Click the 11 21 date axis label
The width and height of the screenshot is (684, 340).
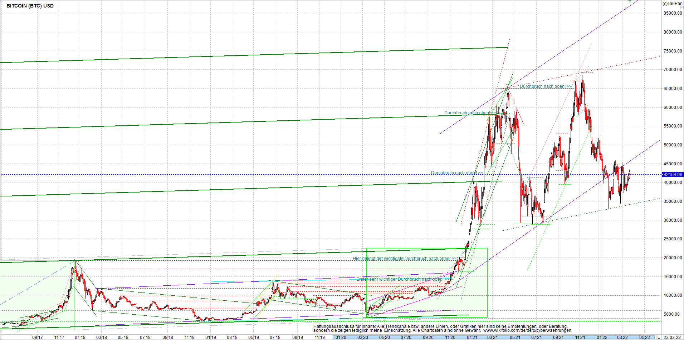[580, 337]
